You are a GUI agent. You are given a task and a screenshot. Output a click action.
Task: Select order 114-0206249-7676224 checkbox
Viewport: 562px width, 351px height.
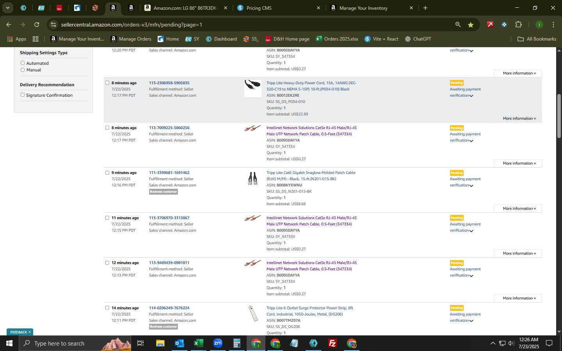pos(107,308)
